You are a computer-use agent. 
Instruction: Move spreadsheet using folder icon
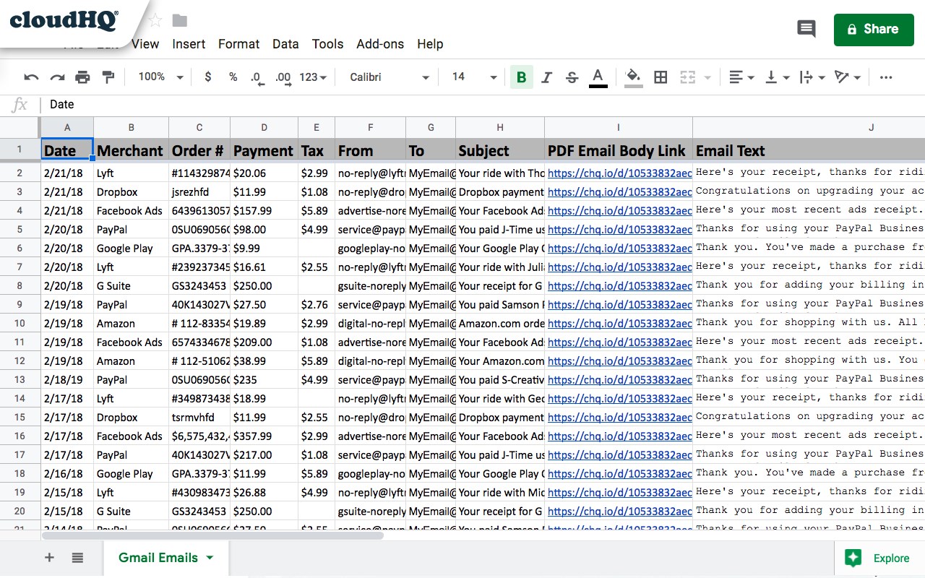point(180,20)
